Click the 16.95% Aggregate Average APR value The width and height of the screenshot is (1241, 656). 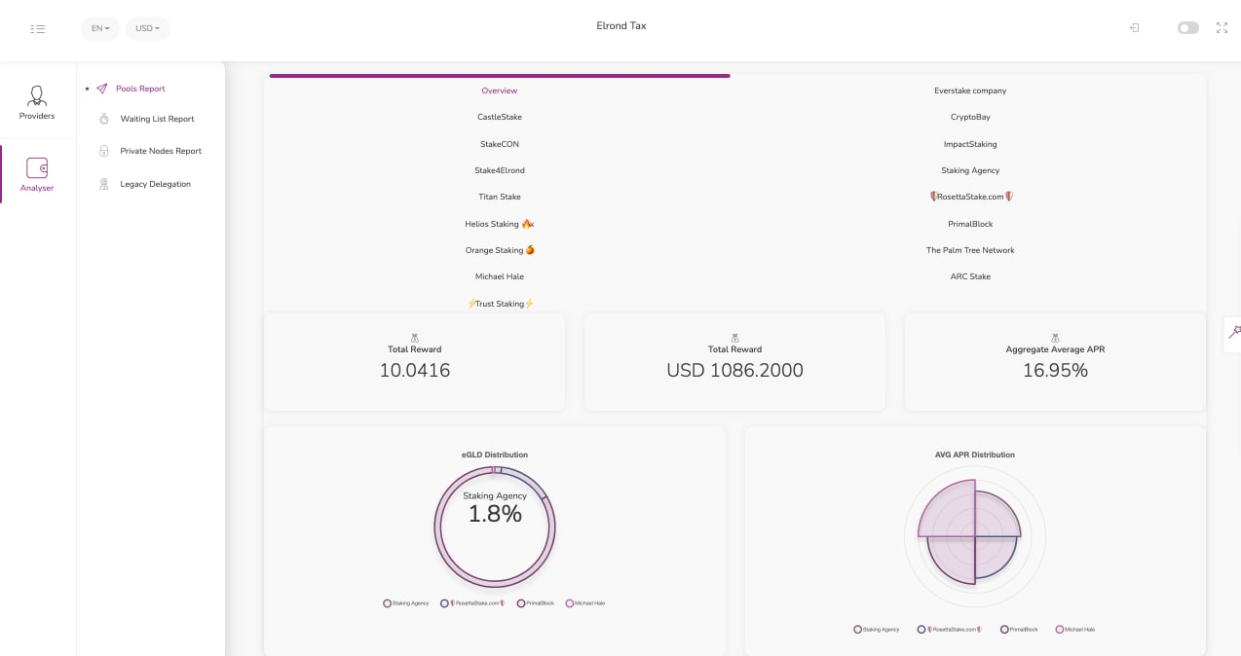1055,370
